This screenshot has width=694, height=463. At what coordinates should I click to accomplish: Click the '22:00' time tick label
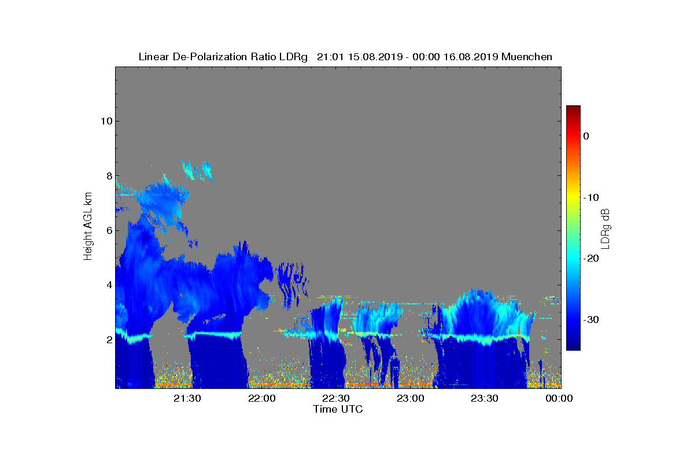(x=262, y=399)
